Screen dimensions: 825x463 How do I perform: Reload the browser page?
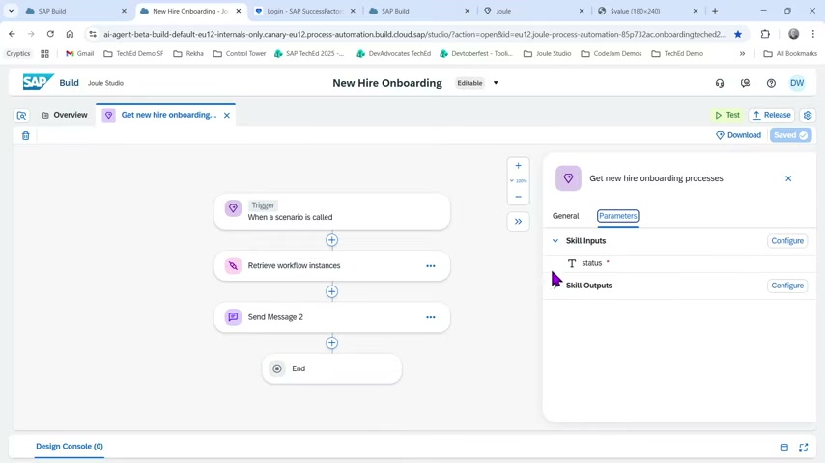[x=50, y=34]
